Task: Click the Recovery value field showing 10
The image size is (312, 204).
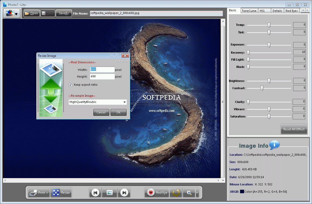Action: point(299,52)
